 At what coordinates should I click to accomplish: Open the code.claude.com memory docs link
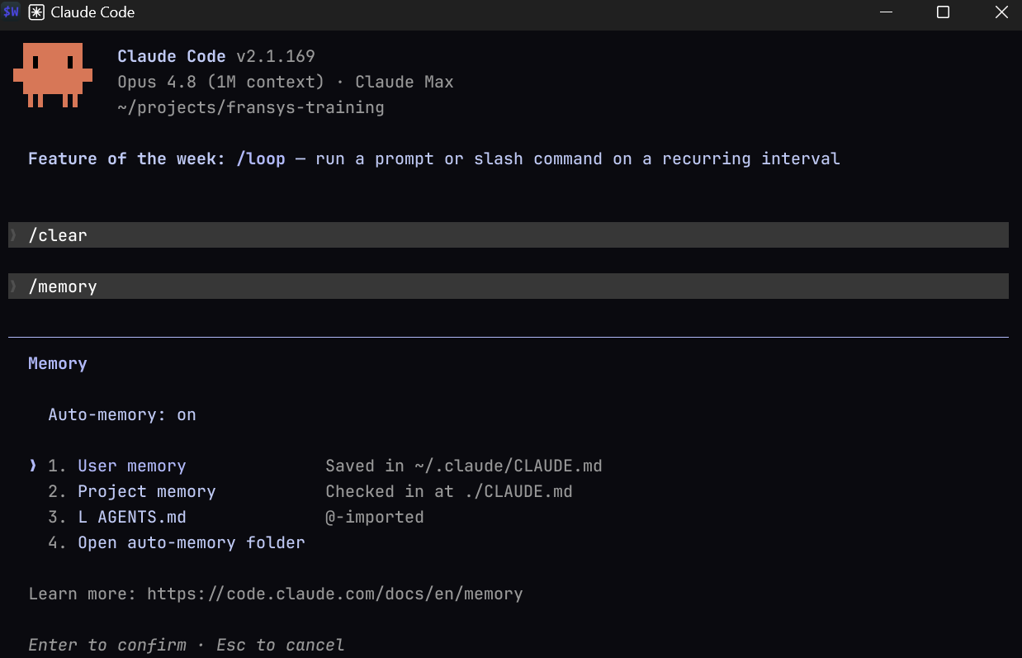tap(335, 594)
